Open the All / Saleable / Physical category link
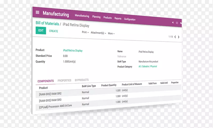Screen dimensions: 213x128 tap(148, 66)
